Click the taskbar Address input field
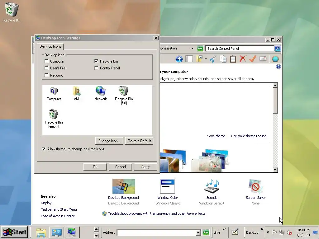 156,232
